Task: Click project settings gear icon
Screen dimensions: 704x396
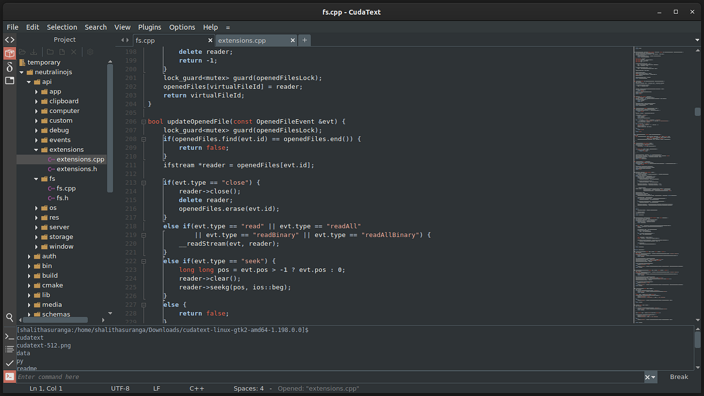Action: click(x=90, y=52)
